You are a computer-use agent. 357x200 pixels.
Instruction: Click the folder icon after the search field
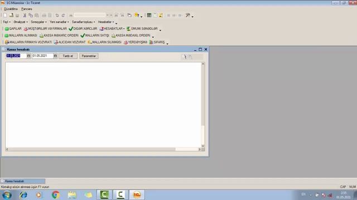(x=129, y=15)
